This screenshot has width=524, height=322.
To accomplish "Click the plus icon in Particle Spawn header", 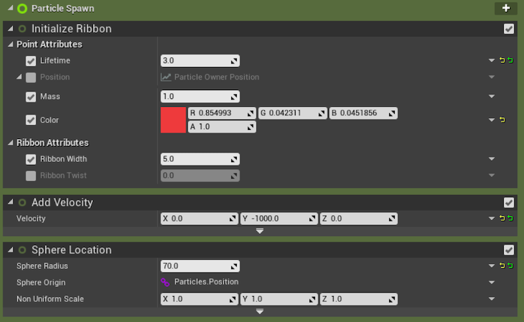I will tap(506, 8).
